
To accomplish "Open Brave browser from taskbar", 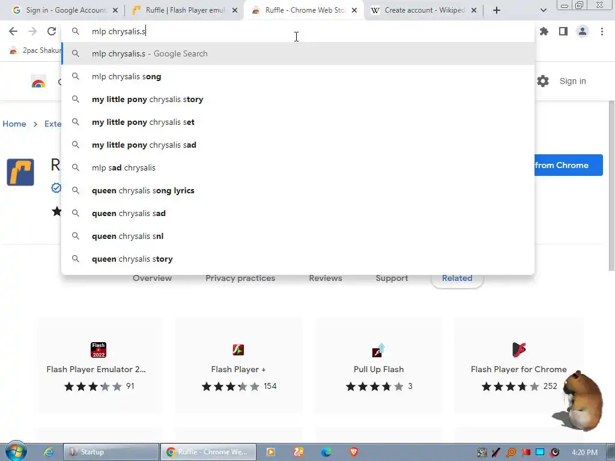I will [354, 452].
